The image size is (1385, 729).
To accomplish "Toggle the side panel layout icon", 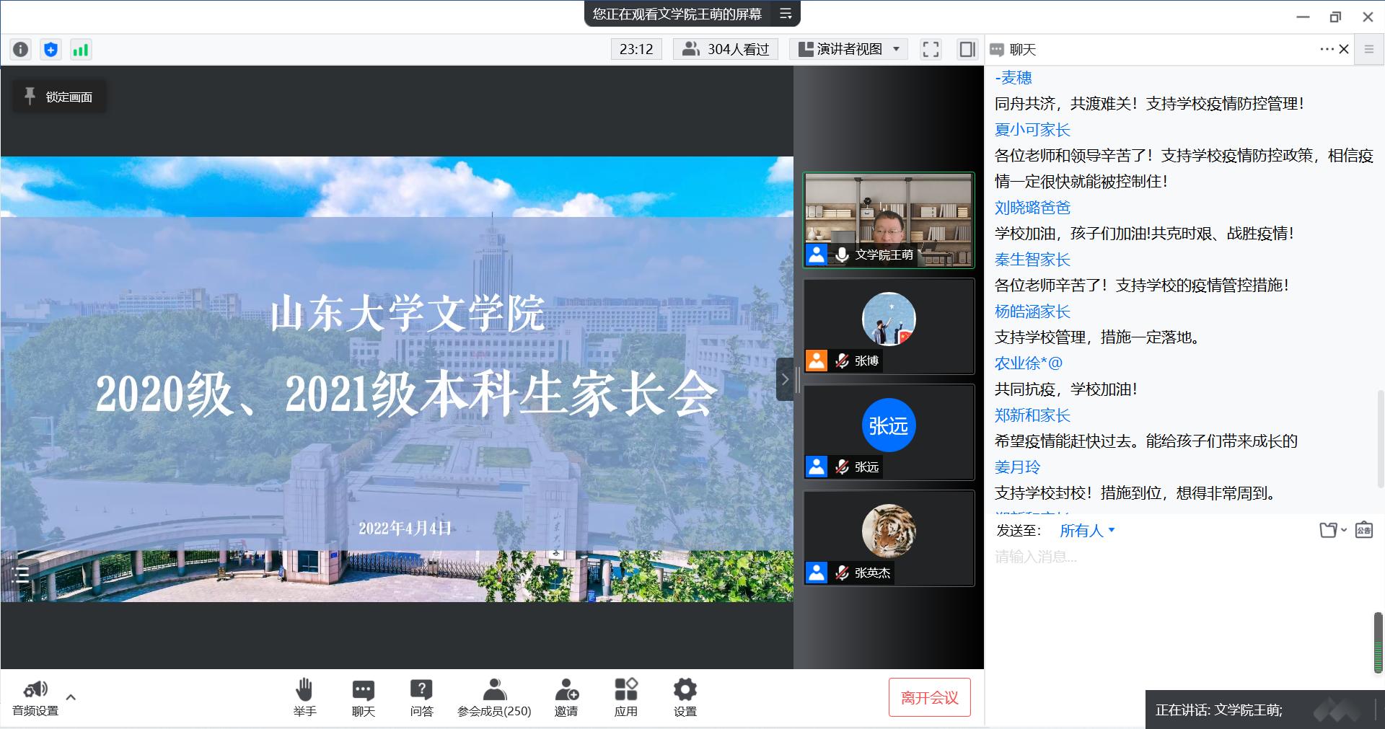I will (967, 49).
